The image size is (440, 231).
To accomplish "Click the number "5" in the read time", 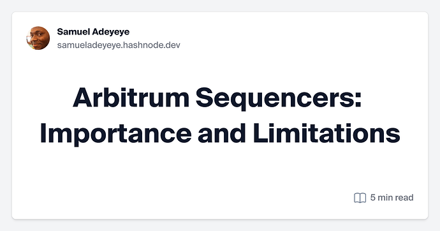I will [x=373, y=197].
